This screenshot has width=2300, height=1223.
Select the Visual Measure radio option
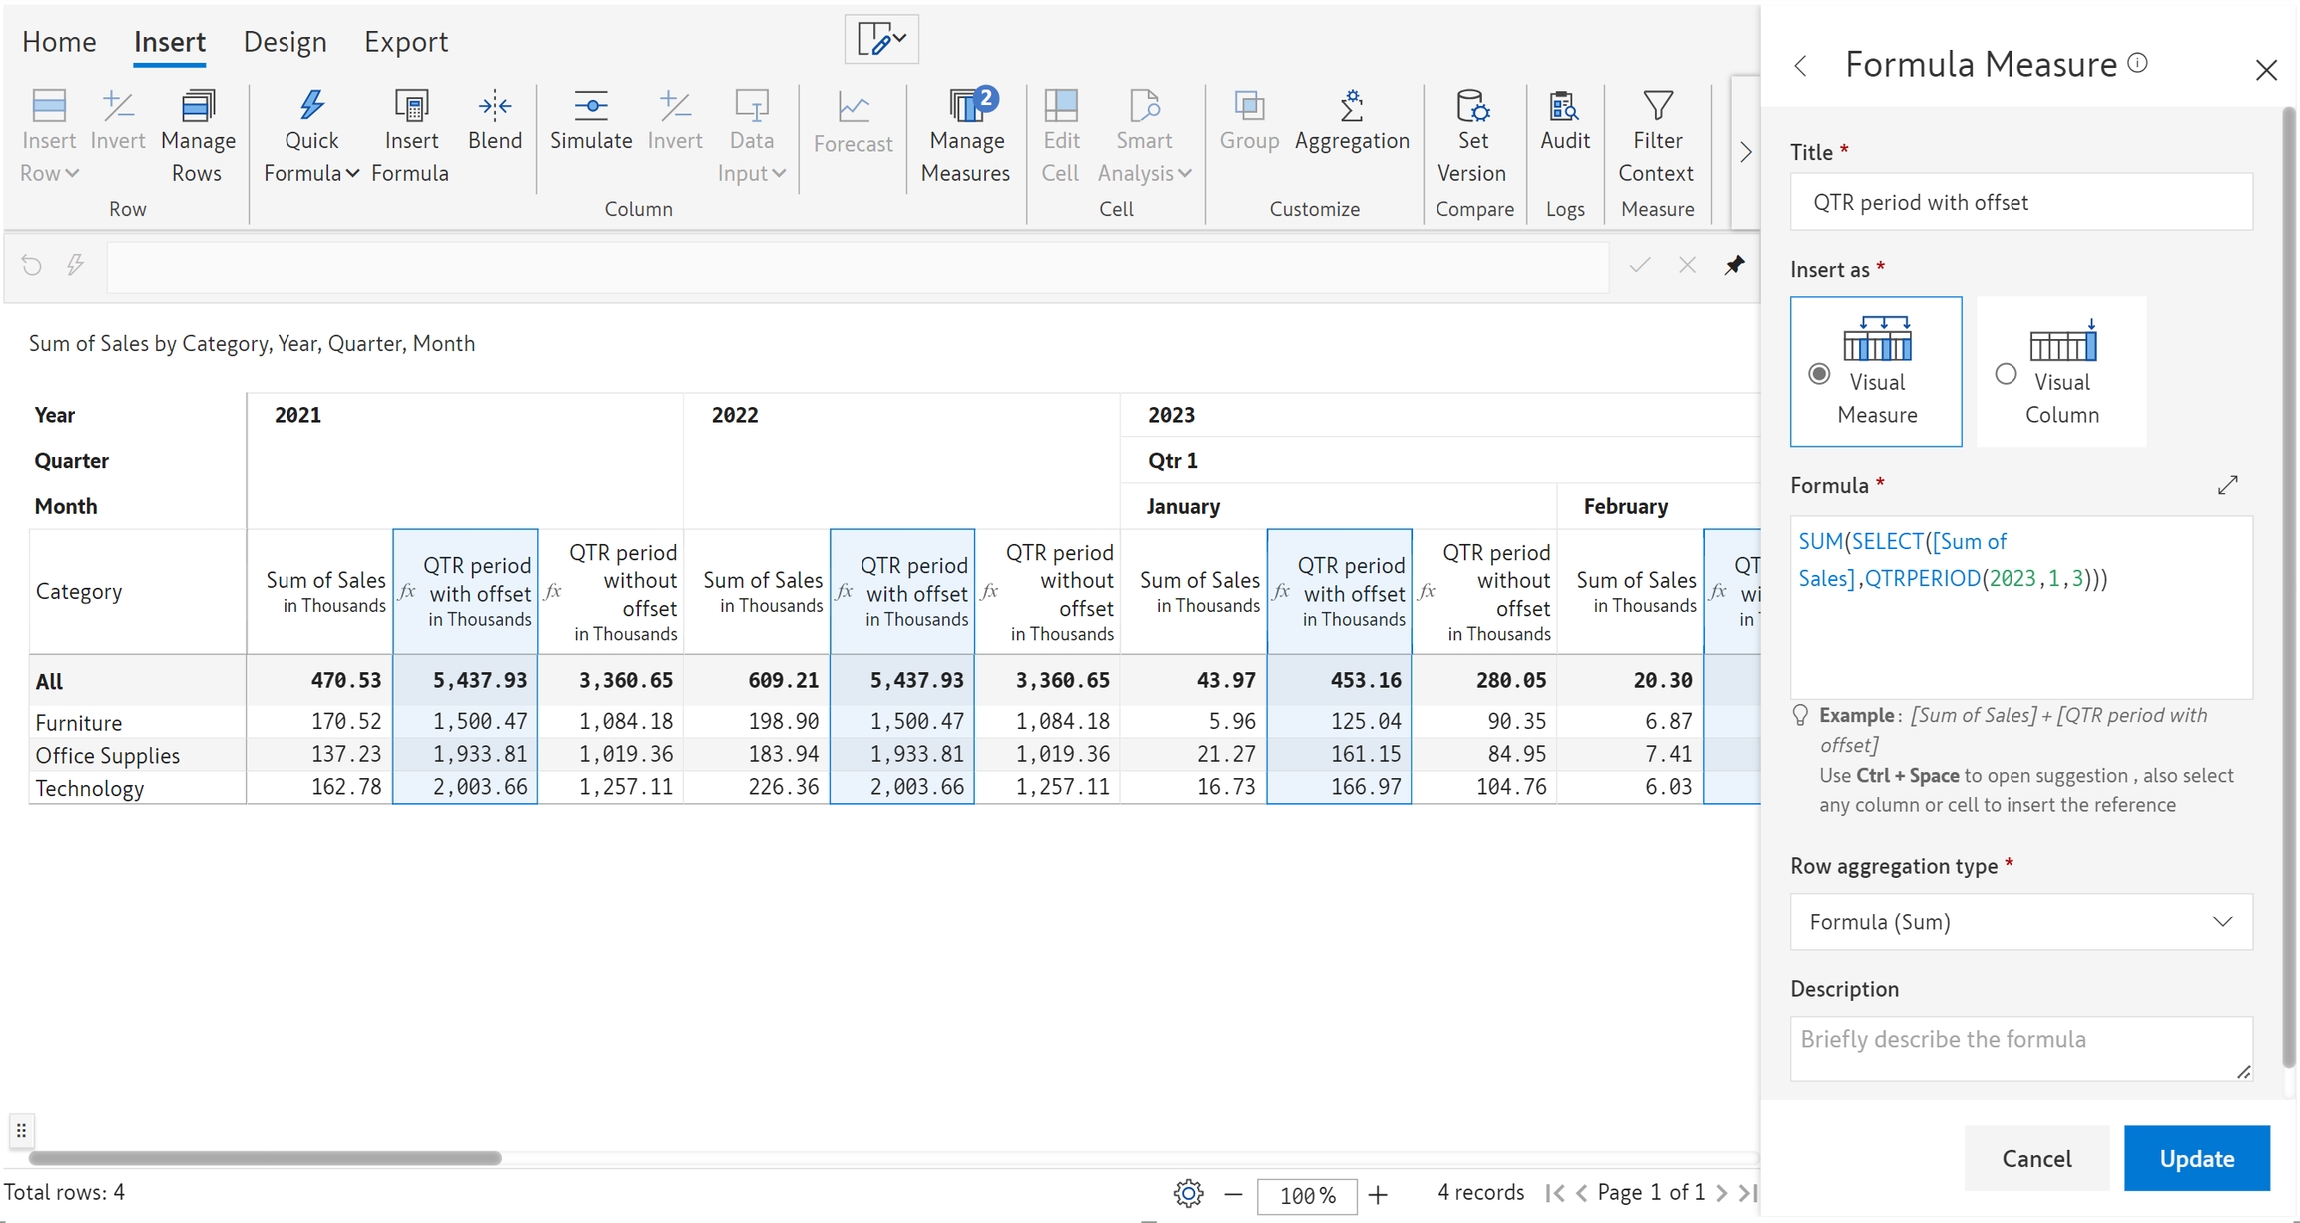pyautogui.click(x=1819, y=374)
